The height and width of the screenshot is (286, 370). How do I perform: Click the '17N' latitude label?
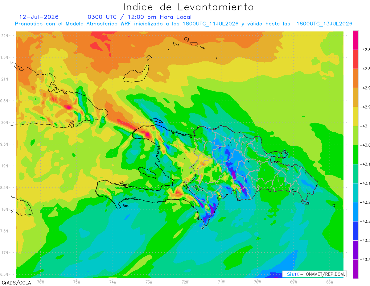[5, 253]
